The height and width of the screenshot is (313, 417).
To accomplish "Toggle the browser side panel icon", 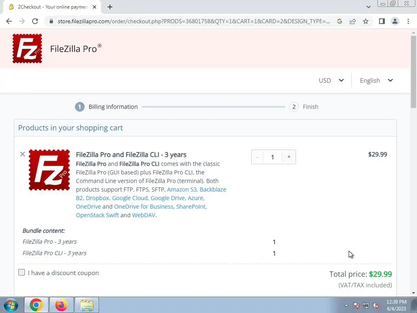I will 382,21.
